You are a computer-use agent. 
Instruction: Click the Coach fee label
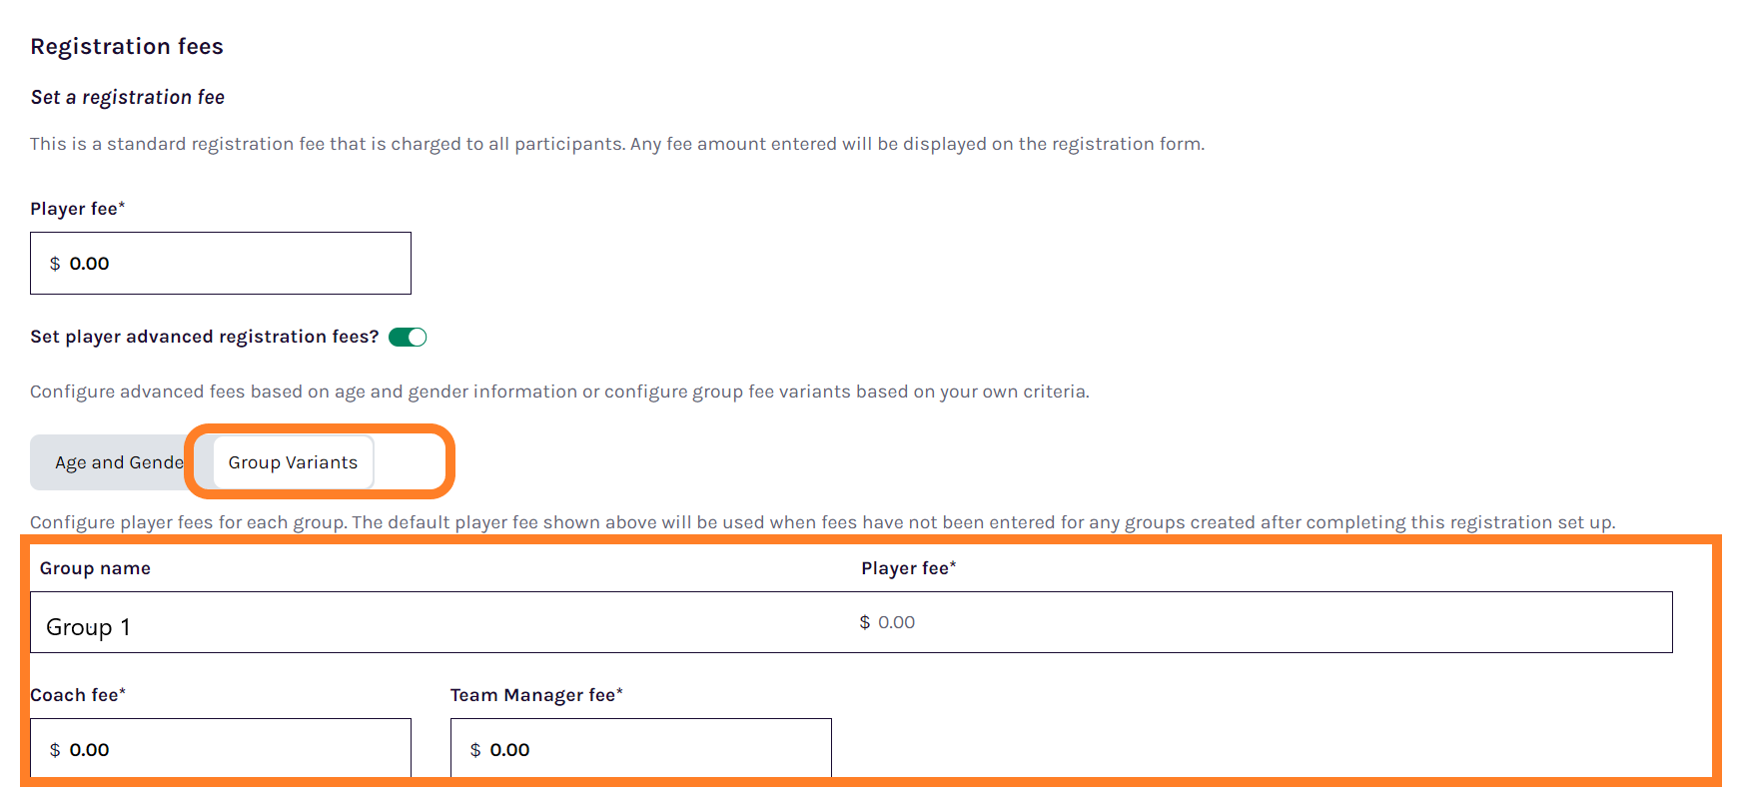pyautogui.click(x=77, y=694)
